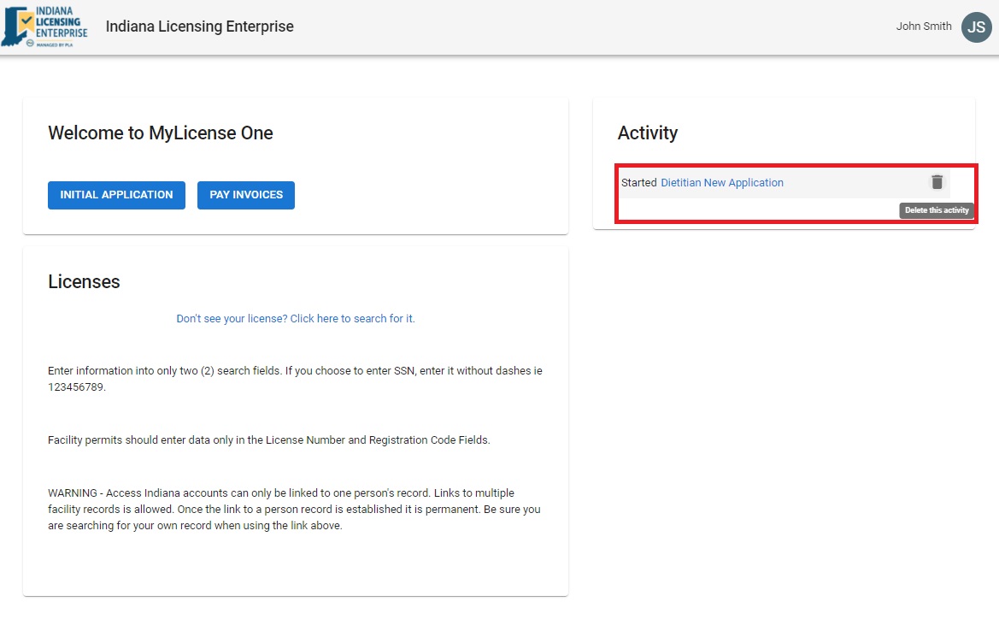Follow the "Don't see your license?" link
Viewport: 999px width, 637px height.
[295, 319]
